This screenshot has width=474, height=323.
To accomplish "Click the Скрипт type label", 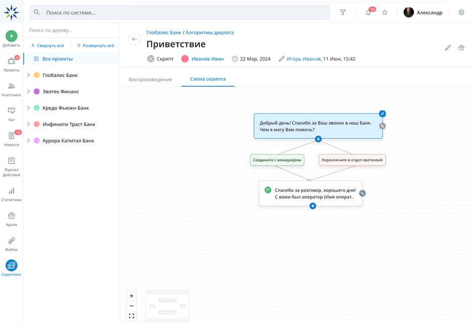I will tap(165, 59).
